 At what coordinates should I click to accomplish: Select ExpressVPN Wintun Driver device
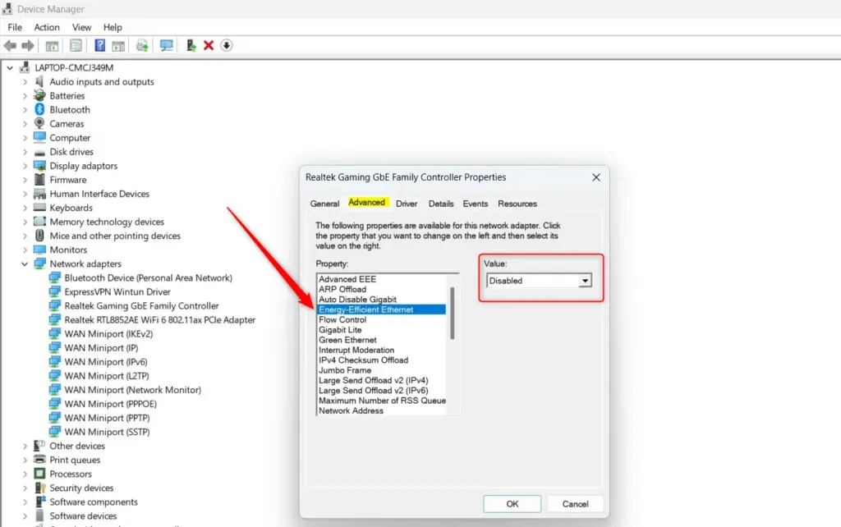click(117, 291)
